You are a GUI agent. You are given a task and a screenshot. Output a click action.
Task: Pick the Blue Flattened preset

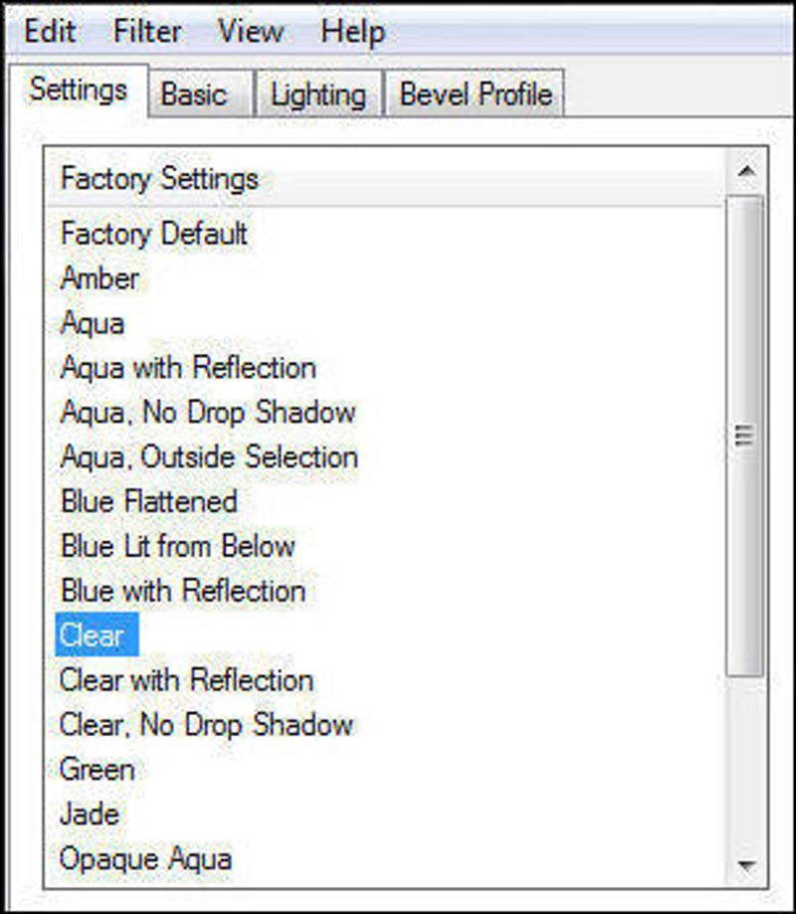coord(149,501)
